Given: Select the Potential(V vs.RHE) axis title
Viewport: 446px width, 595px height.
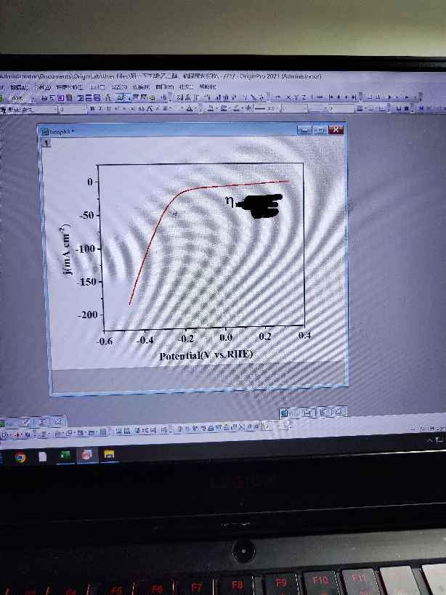Looking at the screenshot, I should pyautogui.click(x=206, y=355).
